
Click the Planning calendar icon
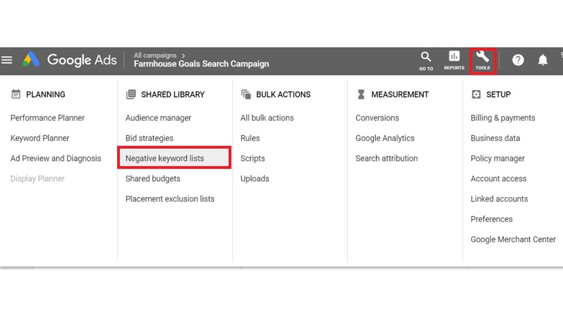coord(16,94)
